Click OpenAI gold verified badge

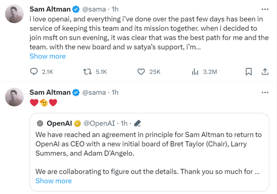78,123
